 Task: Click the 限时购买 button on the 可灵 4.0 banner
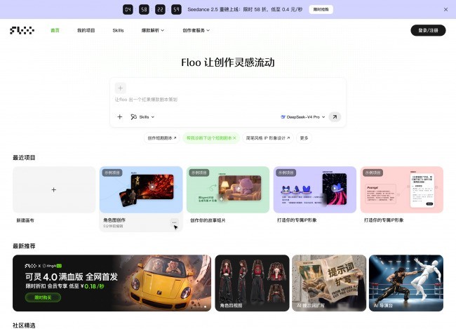tap(43, 297)
